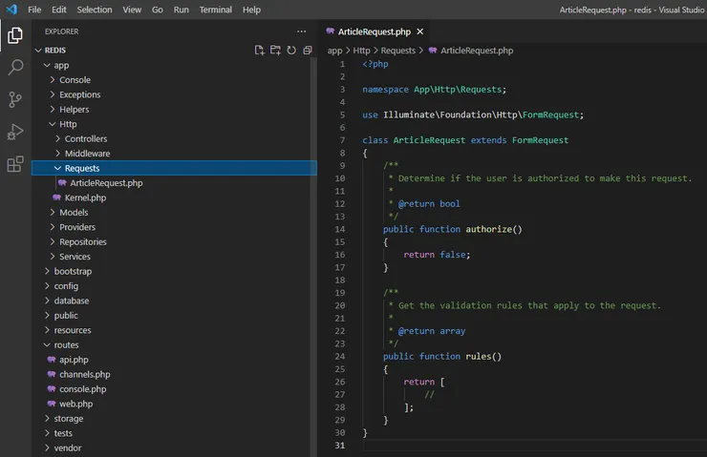Refresh the Explorer file tree
The image size is (707, 457).
coord(291,51)
